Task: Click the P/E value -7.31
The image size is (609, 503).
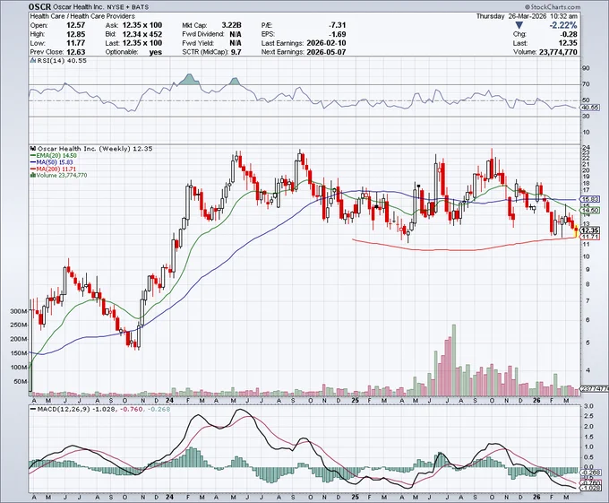Action: pos(337,25)
